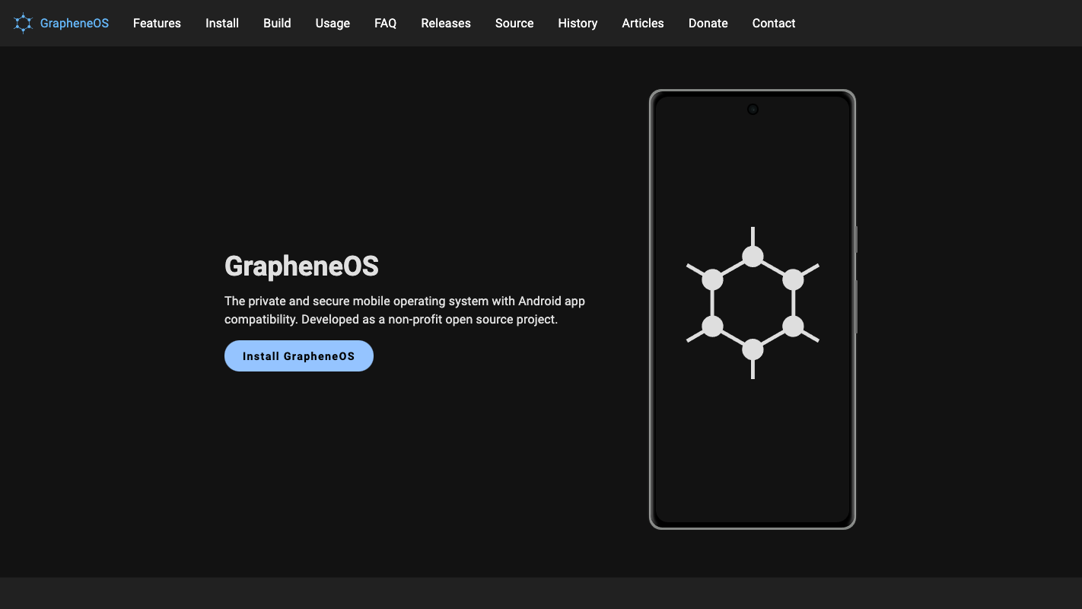Navigate to Usage

pos(333,24)
